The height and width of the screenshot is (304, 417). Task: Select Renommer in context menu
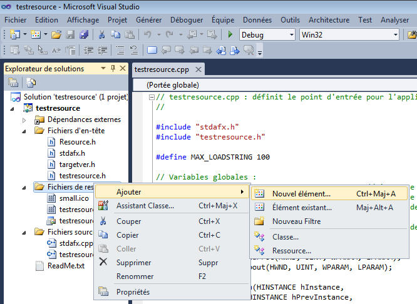coord(172,276)
